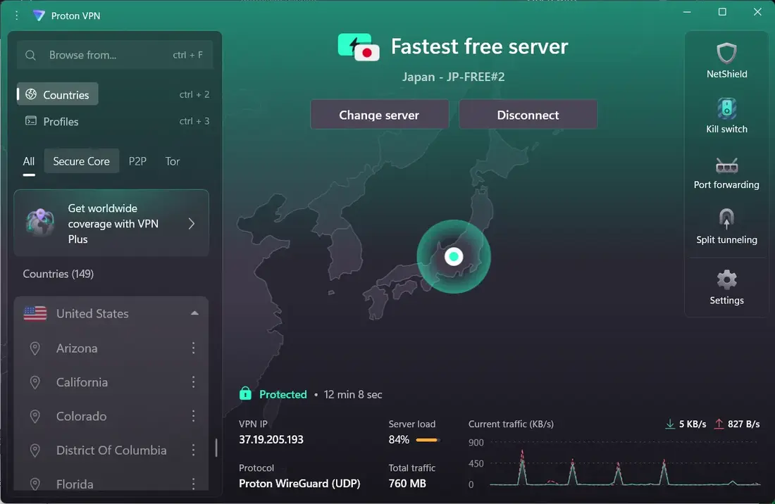The height and width of the screenshot is (504, 775).
Task: Click the VPN Plus globe illustration
Action: pyautogui.click(x=41, y=222)
